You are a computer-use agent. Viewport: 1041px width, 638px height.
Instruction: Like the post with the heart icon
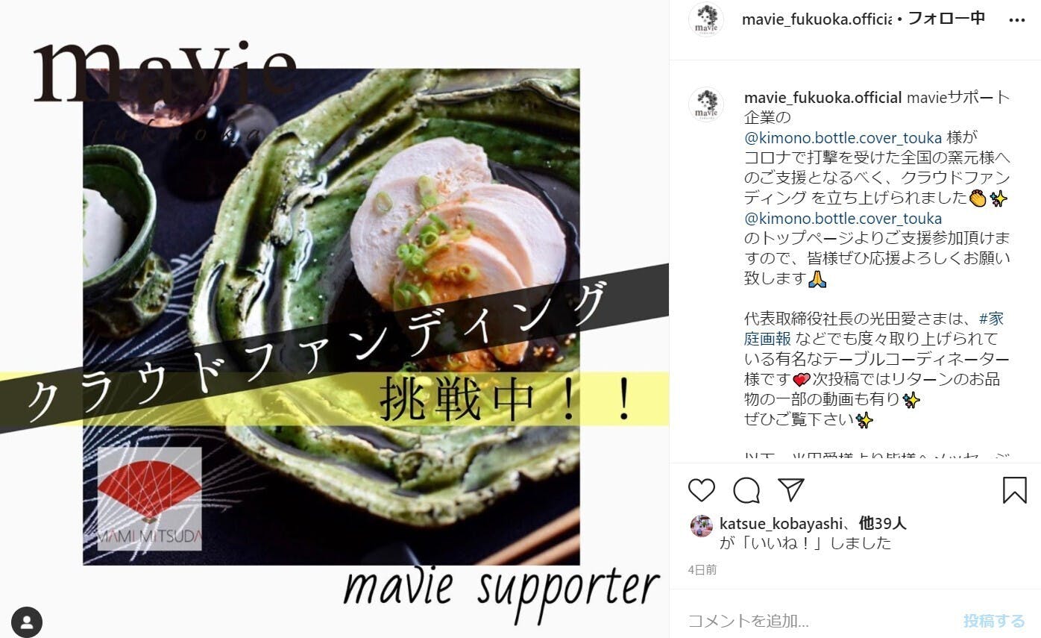[x=701, y=490]
